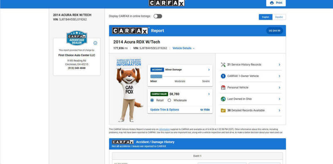333x164 pixels.
Task: Click the 1-Owner badge icon
Action: [223, 76]
